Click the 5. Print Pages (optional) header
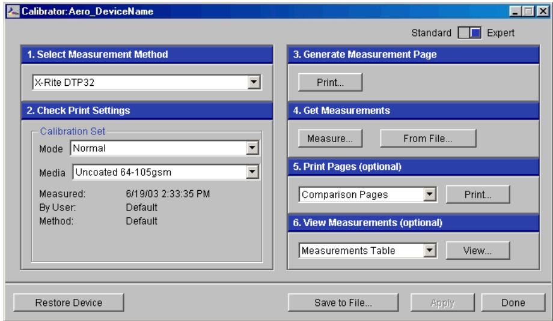Image resolution: width=553 pixels, height=321 pixels. pyautogui.click(x=414, y=166)
